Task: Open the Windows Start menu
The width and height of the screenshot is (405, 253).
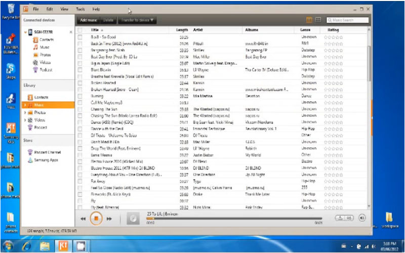Action: tap(8, 246)
